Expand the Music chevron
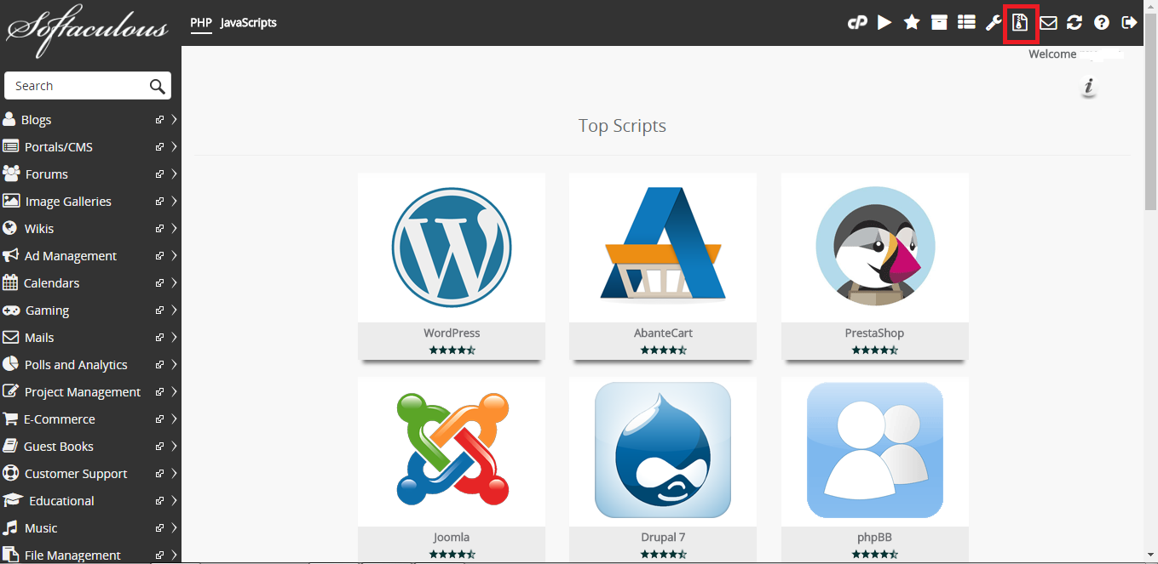Screen dimensions: 1158x564 [174, 528]
